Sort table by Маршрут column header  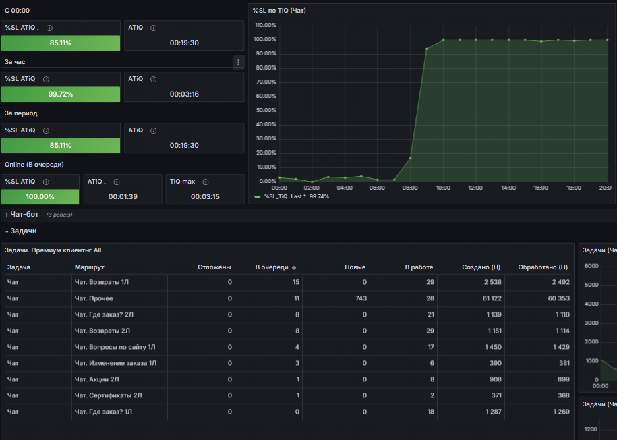[89, 267]
